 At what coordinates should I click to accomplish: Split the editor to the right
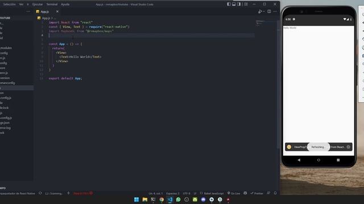pyautogui.click(x=269, y=11)
